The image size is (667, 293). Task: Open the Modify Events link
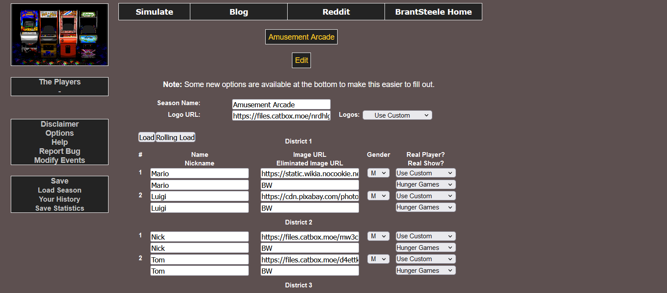pos(59,160)
